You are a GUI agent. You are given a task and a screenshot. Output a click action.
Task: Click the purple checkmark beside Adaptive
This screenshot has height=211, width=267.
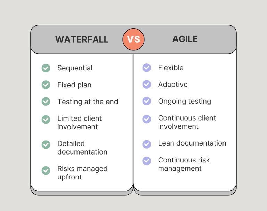[147, 85]
